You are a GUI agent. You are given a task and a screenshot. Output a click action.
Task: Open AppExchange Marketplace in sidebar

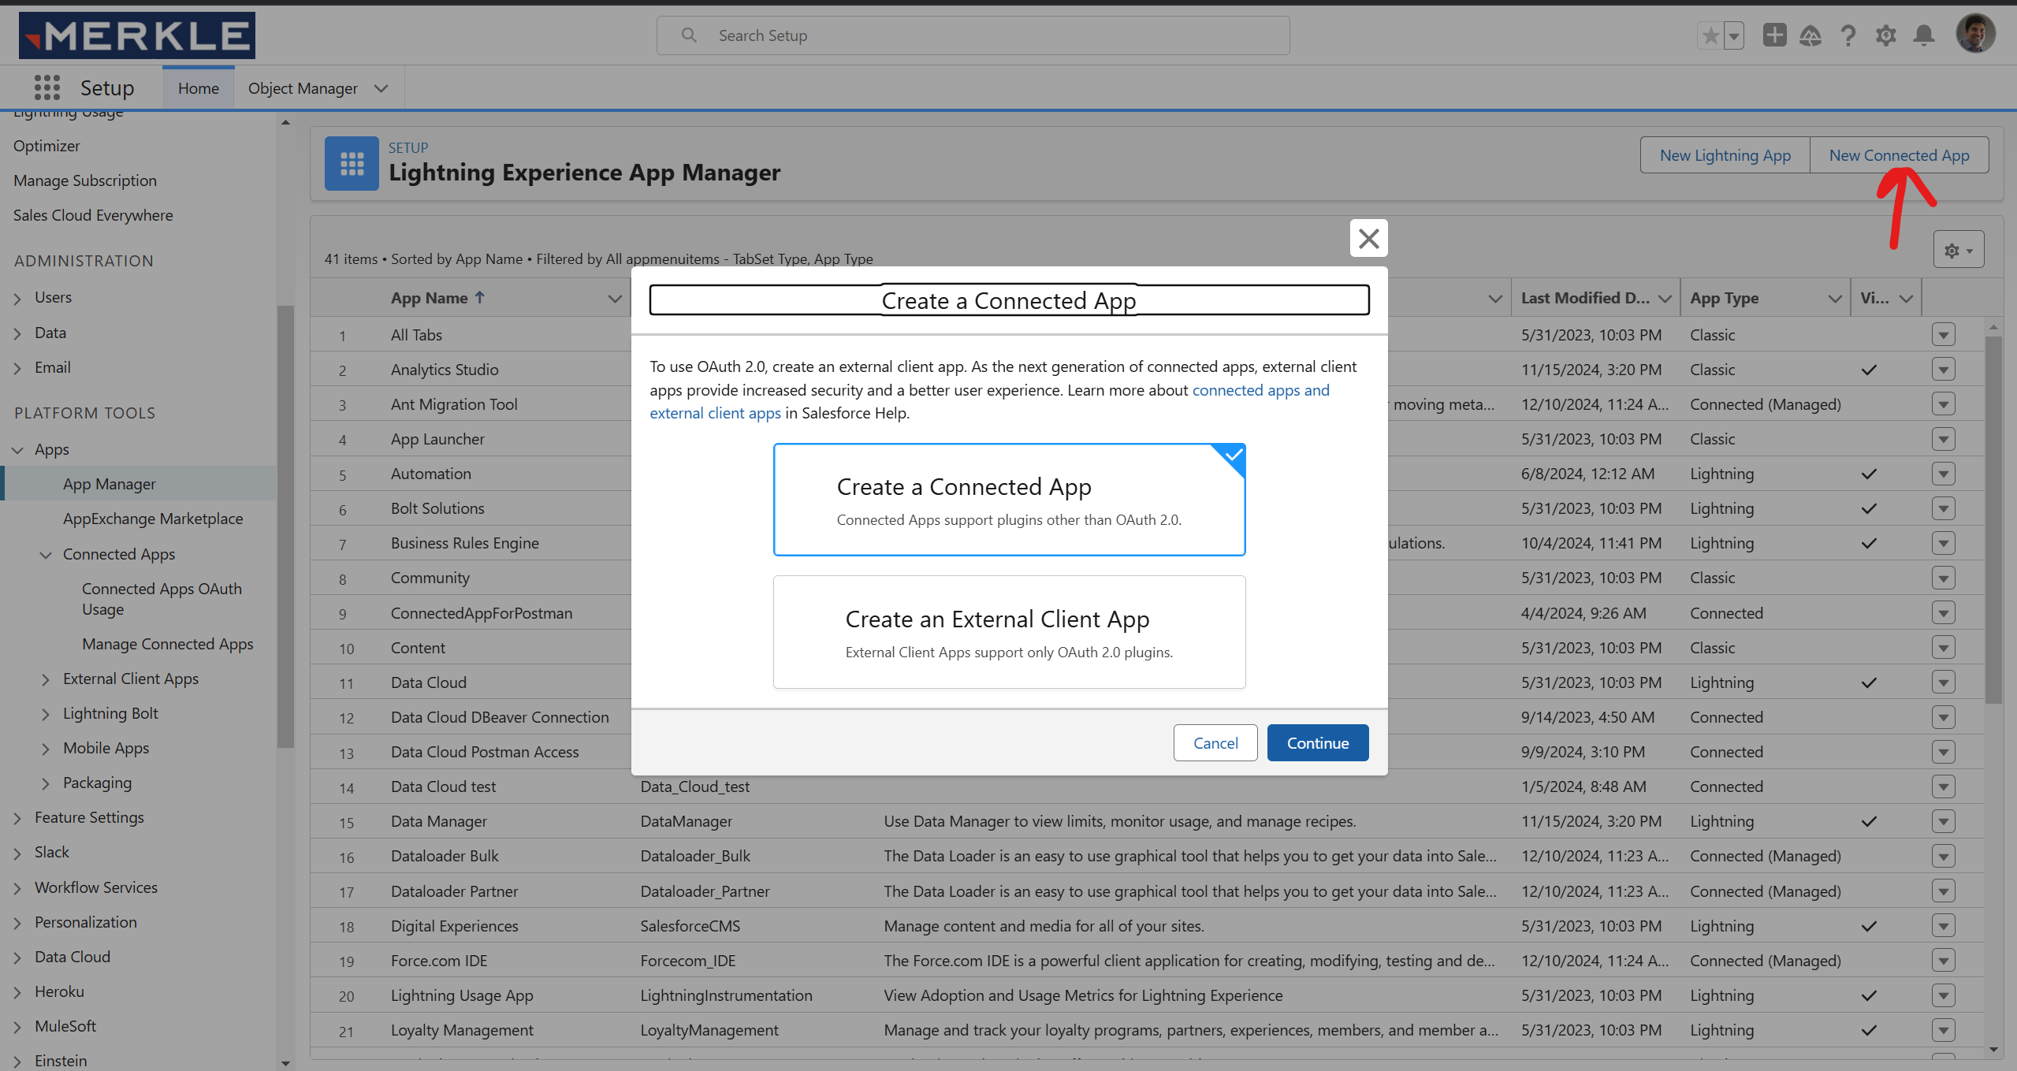click(153, 519)
